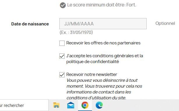The width and height of the screenshot is (179, 111).
Task: Click the taskbar rechercher search box
Action: click(24, 105)
